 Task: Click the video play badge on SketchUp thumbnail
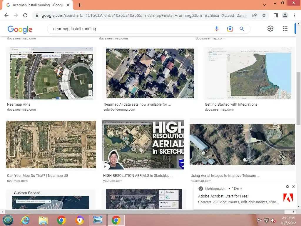[x=105, y=167]
